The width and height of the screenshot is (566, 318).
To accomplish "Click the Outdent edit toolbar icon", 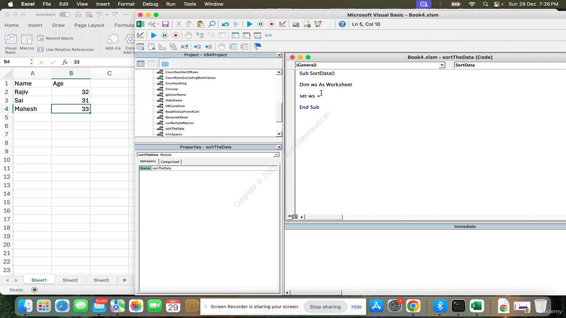I will (208, 46).
